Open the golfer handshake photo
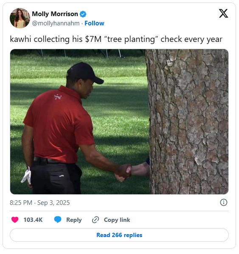239x254 pixels. pos(119,121)
